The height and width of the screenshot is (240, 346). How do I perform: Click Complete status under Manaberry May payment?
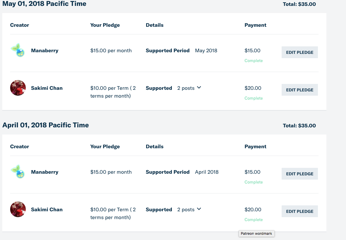coord(254,61)
